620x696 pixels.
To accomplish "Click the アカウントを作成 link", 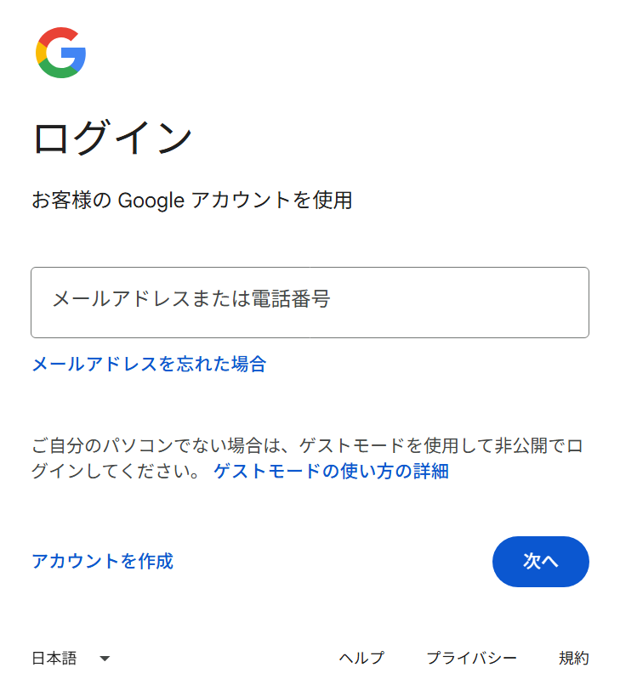I will [102, 561].
